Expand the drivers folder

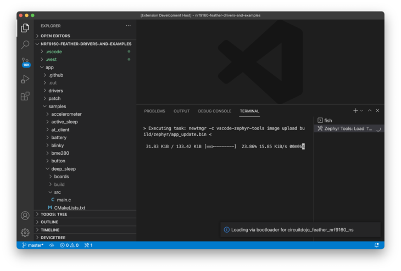85,91
